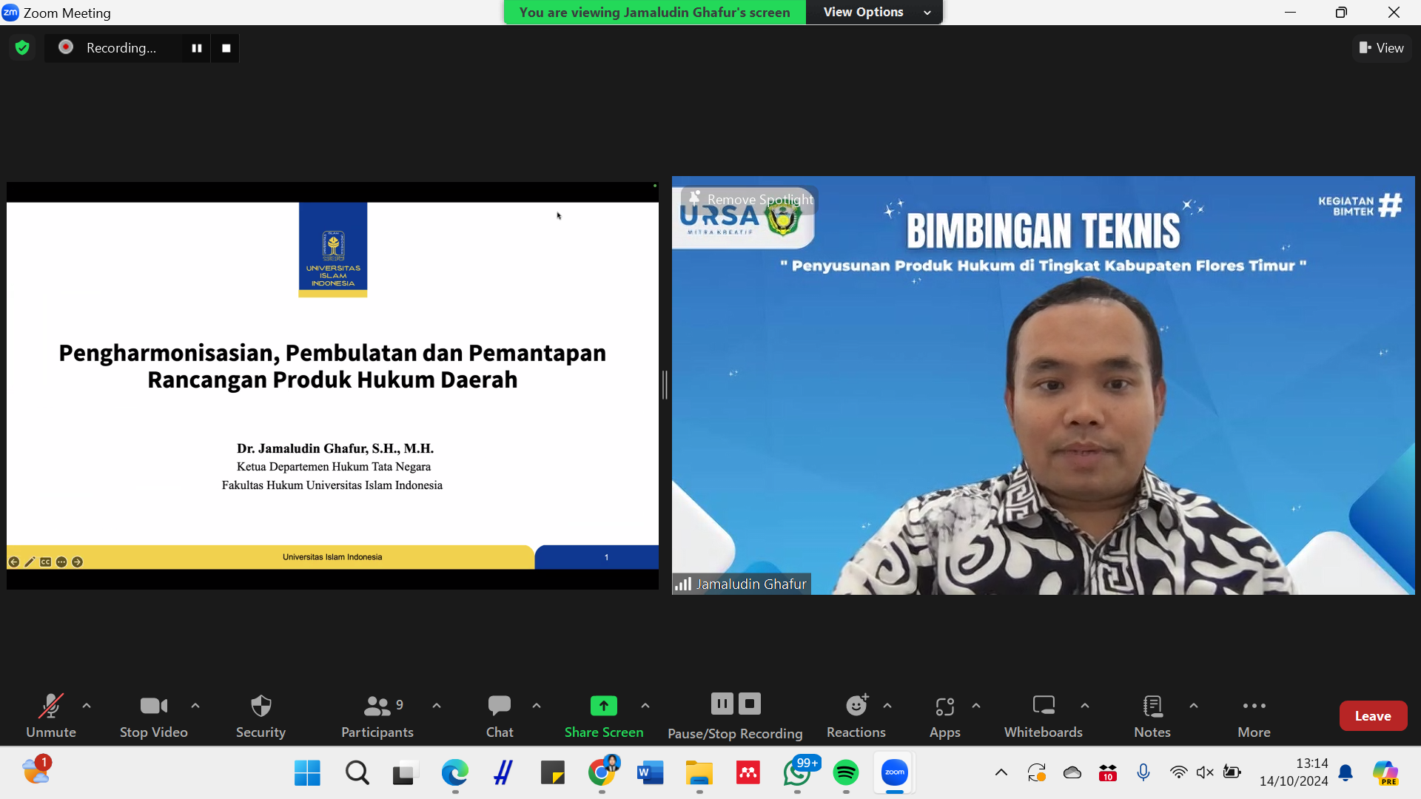Open the Participants list icon
The image size is (1421, 799).
[377, 707]
